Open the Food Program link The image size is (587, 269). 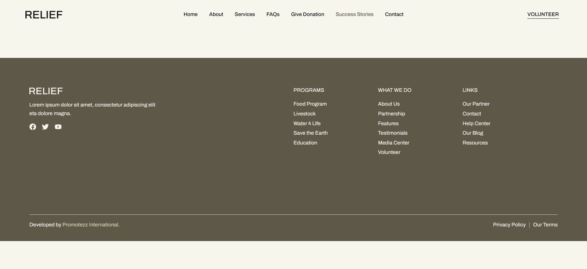click(x=310, y=104)
